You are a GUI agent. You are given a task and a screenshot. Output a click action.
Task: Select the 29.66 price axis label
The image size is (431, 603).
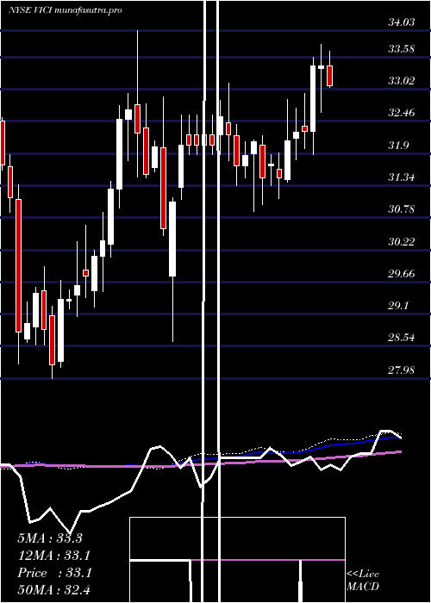402,274
